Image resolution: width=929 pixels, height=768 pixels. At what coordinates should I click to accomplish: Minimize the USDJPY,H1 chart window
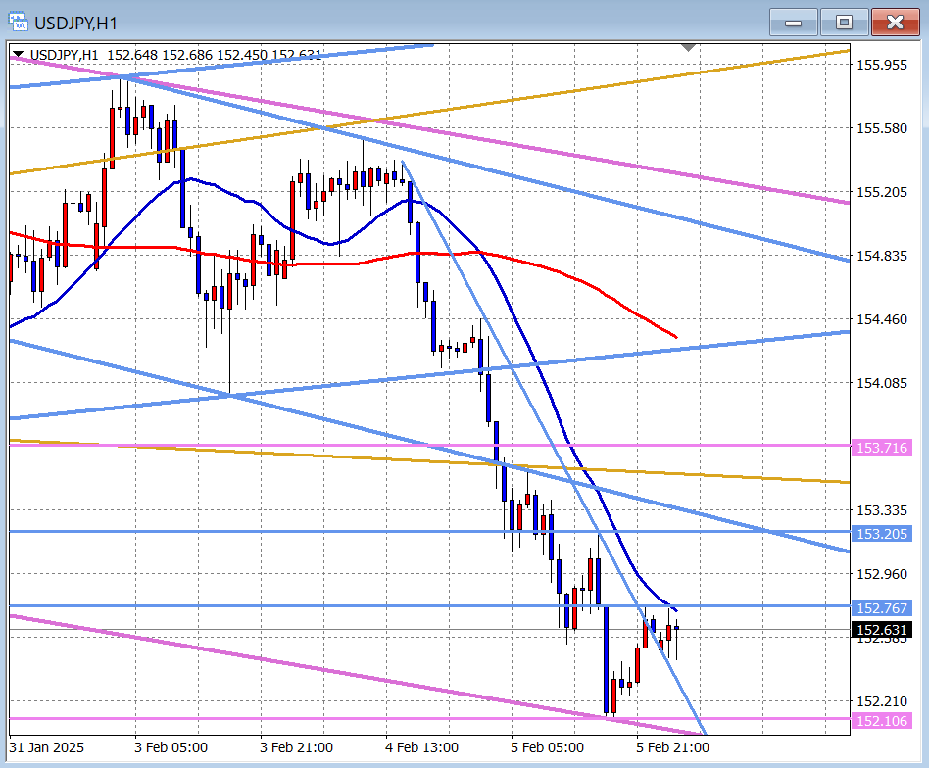[794, 22]
